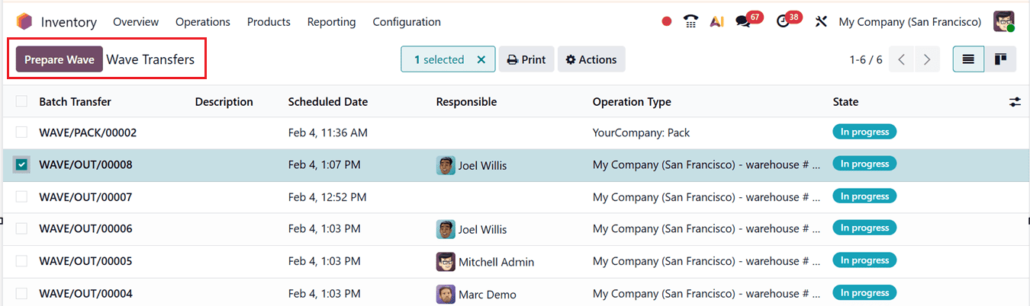Image resolution: width=1030 pixels, height=306 pixels.
Task: Open the Configuration menu
Action: pyautogui.click(x=407, y=22)
